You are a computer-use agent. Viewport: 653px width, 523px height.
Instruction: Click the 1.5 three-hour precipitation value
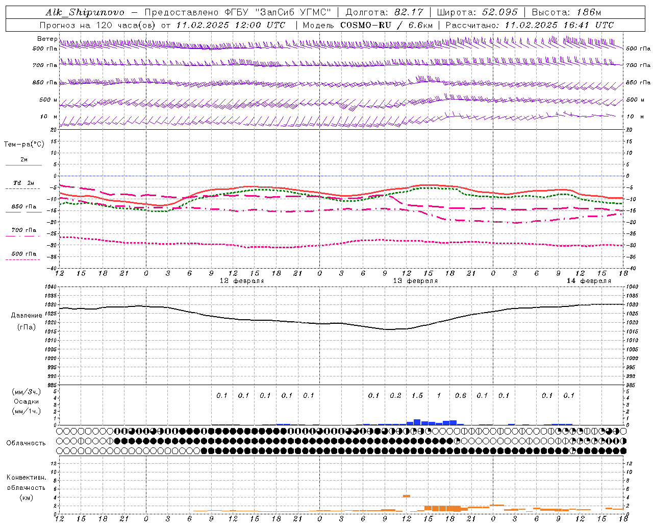click(417, 395)
